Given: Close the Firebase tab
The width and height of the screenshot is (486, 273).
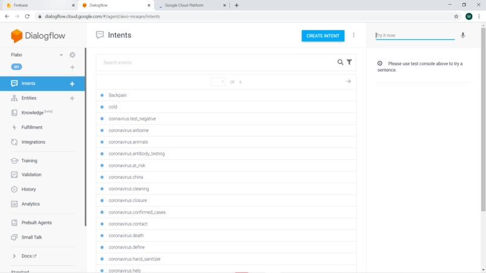Looking at the screenshot, I should coord(73,5).
